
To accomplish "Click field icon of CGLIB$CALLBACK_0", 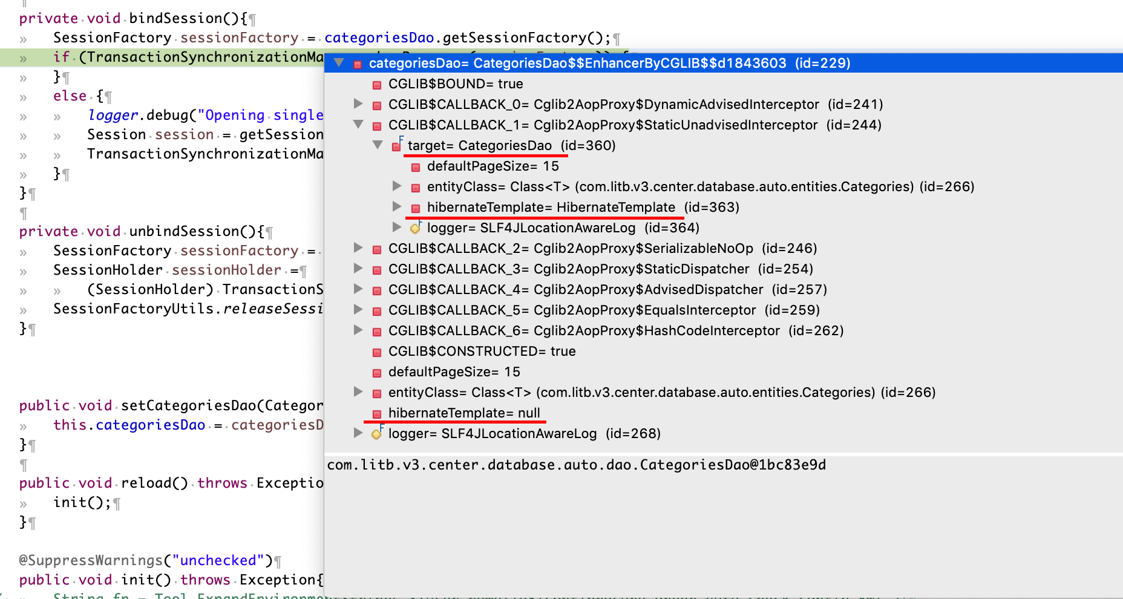I will [x=377, y=105].
